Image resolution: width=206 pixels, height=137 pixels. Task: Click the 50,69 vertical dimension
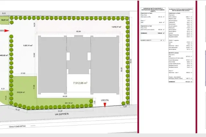pyautogui.click(x=122, y=70)
